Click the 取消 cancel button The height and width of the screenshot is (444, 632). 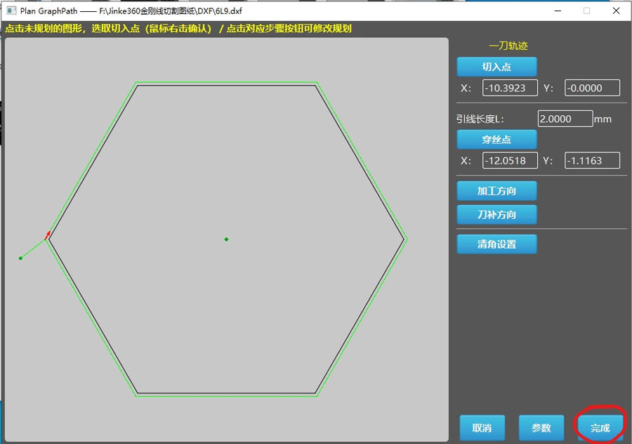click(482, 428)
